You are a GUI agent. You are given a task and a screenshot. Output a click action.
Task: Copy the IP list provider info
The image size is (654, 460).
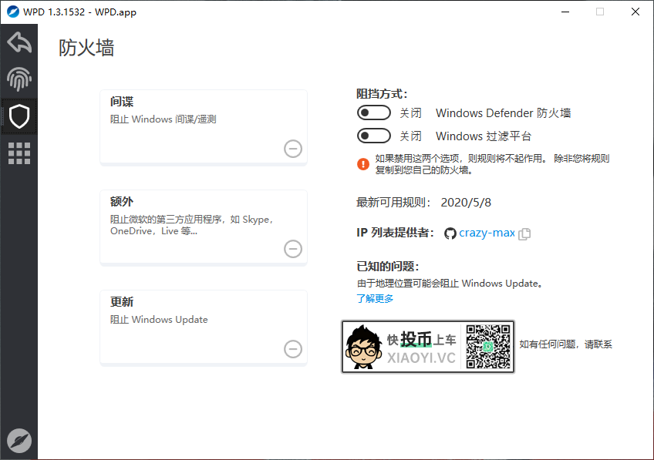tap(524, 233)
